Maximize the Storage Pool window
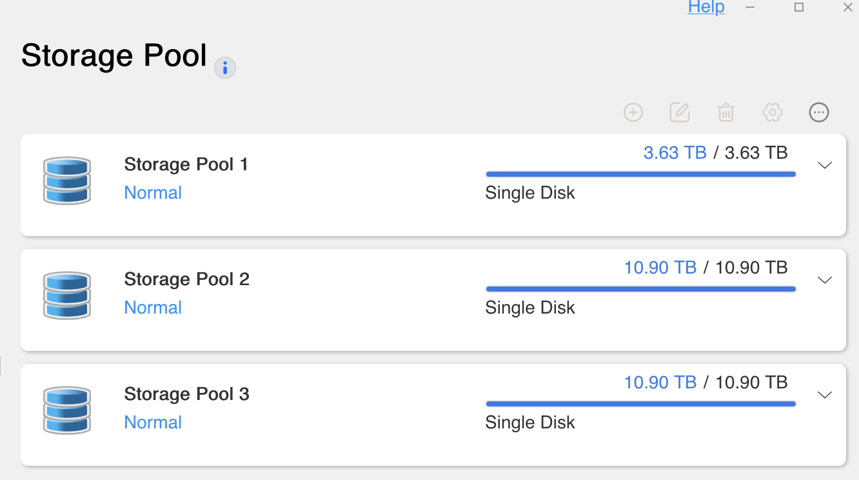This screenshot has height=480, width=859. point(799,7)
